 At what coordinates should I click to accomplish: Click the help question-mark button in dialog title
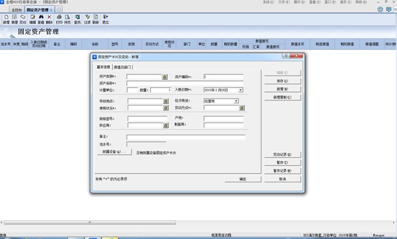click(x=286, y=56)
